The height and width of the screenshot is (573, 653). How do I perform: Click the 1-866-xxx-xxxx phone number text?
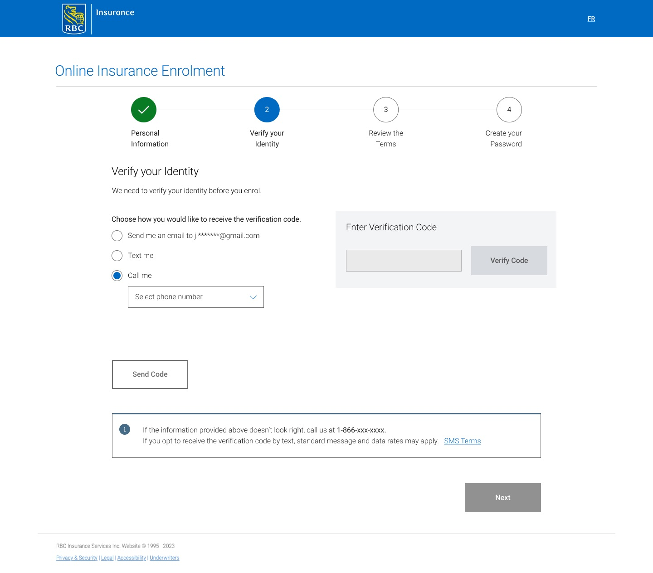pos(361,430)
